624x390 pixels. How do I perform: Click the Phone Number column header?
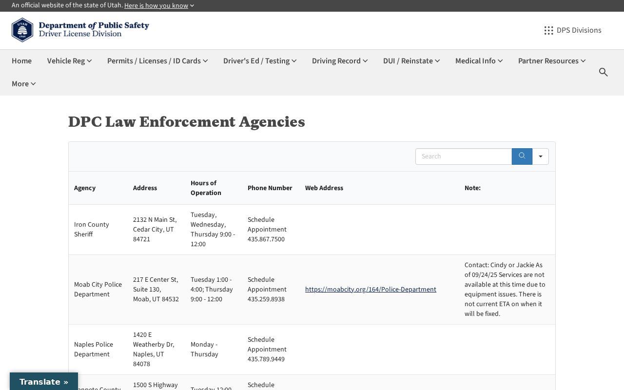[270, 188]
